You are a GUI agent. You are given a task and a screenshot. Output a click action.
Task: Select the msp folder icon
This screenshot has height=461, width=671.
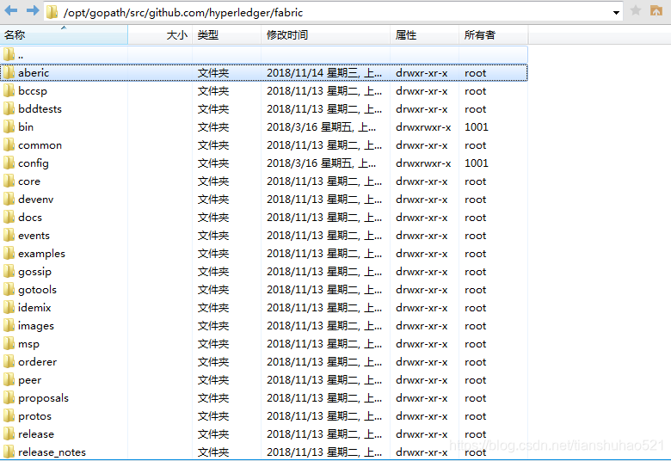coord(9,344)
